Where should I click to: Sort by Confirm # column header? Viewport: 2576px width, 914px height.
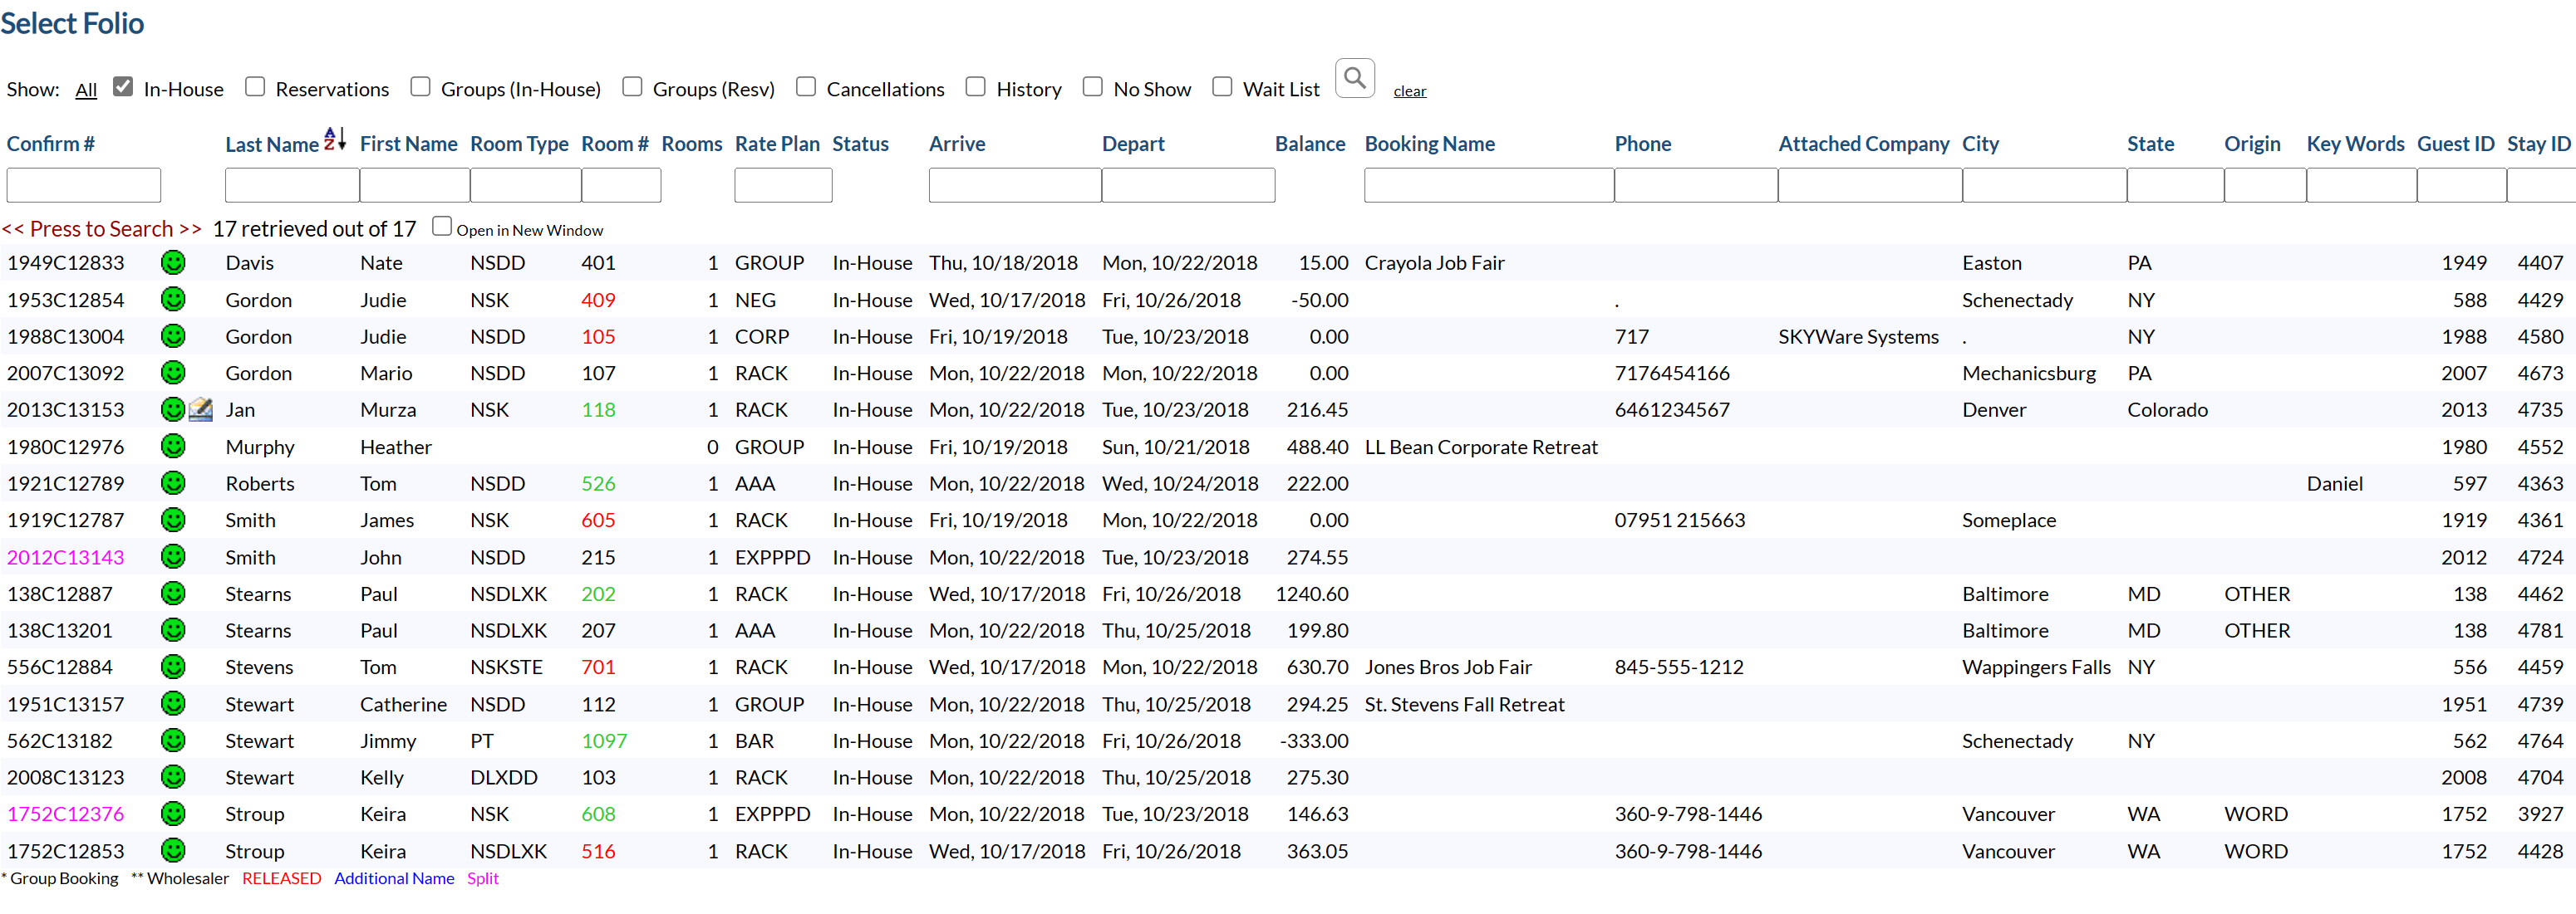[51, 144]
